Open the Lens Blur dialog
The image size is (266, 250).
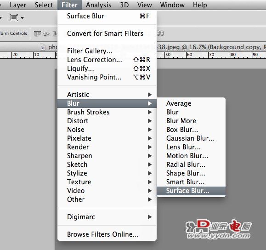tap(191, 147)
